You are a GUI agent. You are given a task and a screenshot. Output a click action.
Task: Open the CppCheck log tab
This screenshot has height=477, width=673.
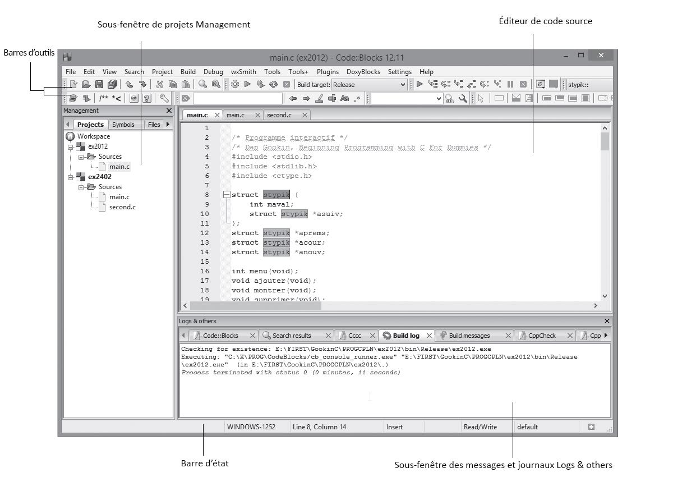[x=541, y=336]
